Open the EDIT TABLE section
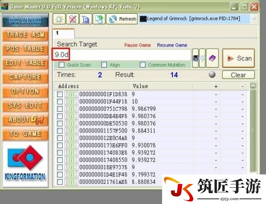 25,62
